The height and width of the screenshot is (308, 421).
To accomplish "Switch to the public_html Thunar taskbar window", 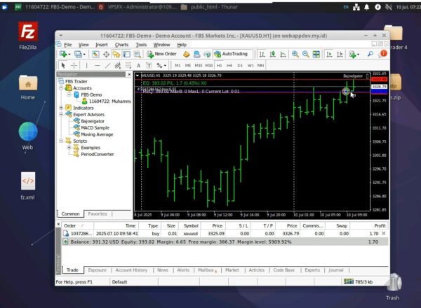I will (210, 7).
